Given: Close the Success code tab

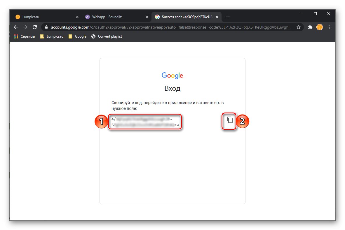Looking at the screenshot, I should pos(217,17).
